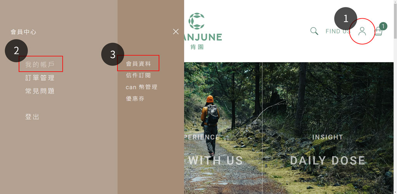Click the FIND US link

[338, 31]
